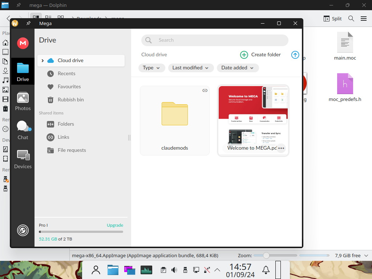Click the sidebar splitter handle
The image size is (372, 279).
click(129, 138)
